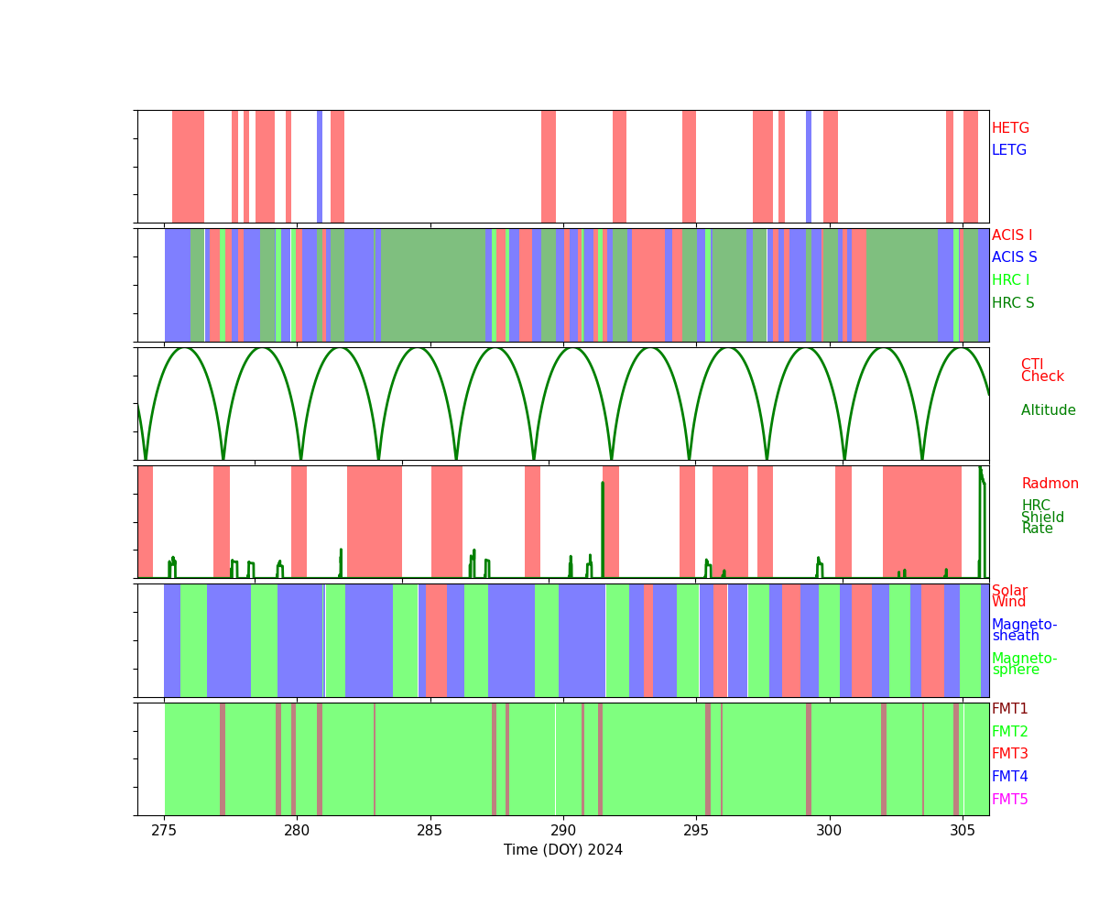Click the 305 tick label on the x-axis
1099x916 pixels.
pos(963,830)
